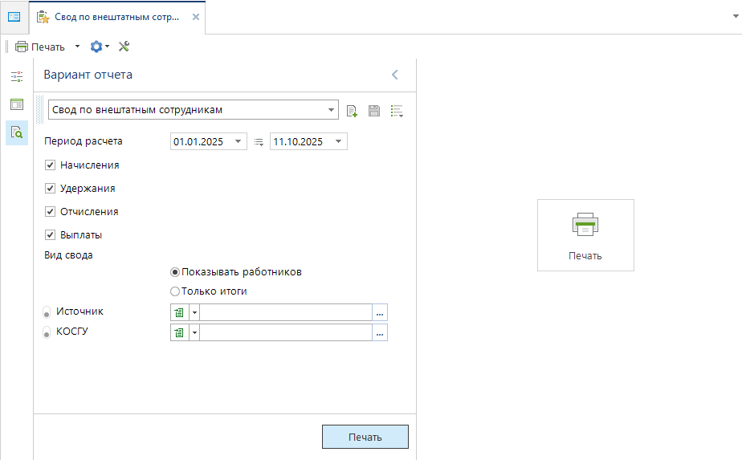This screenshot has height=460, width=742.
Task: Click the Источник browse ellipsis button
Action: click(x=380, y=313)
